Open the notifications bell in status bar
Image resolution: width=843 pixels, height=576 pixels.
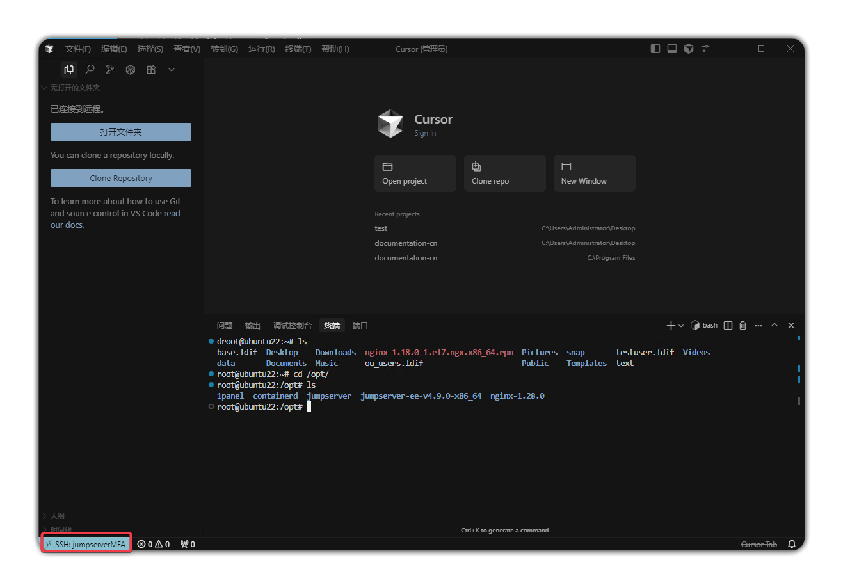(792, 544)
